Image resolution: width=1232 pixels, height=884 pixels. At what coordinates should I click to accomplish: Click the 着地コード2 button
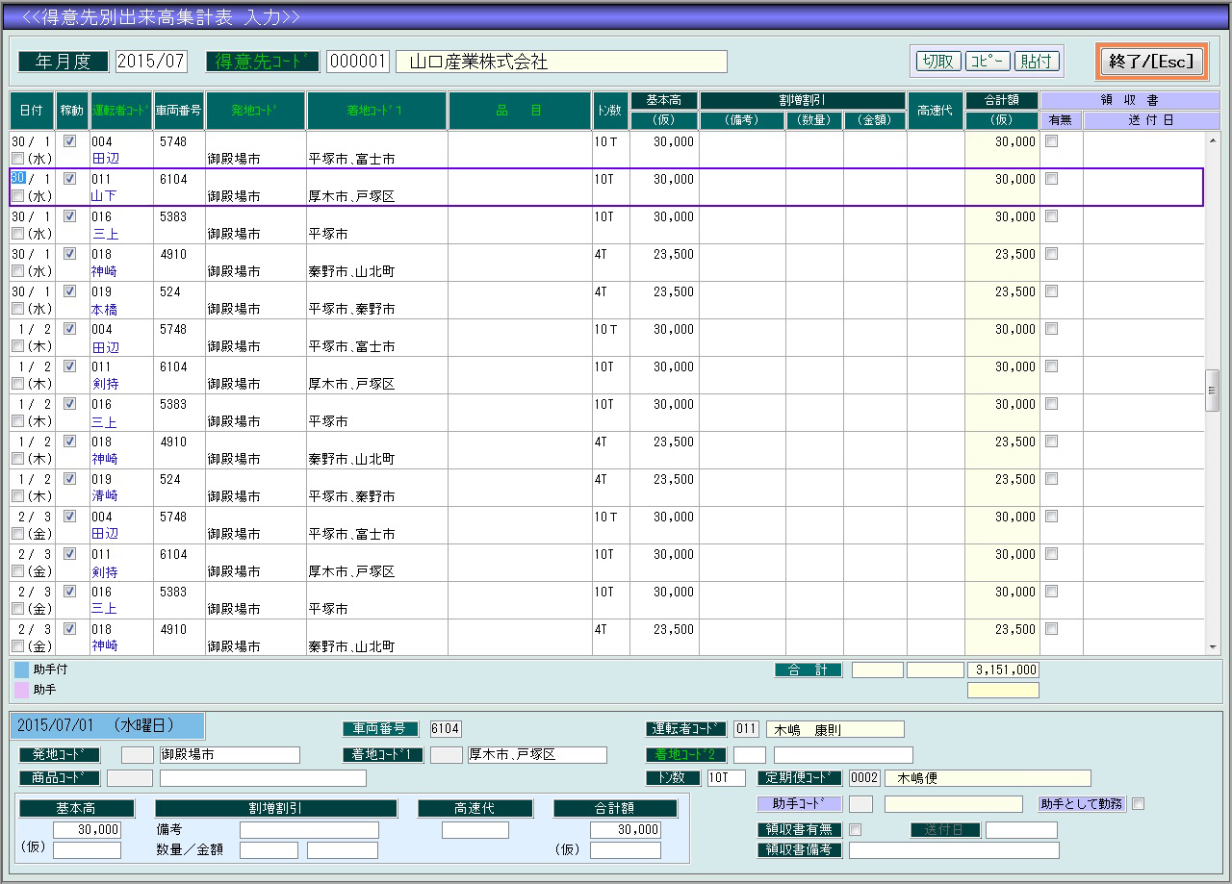point(686,755)
